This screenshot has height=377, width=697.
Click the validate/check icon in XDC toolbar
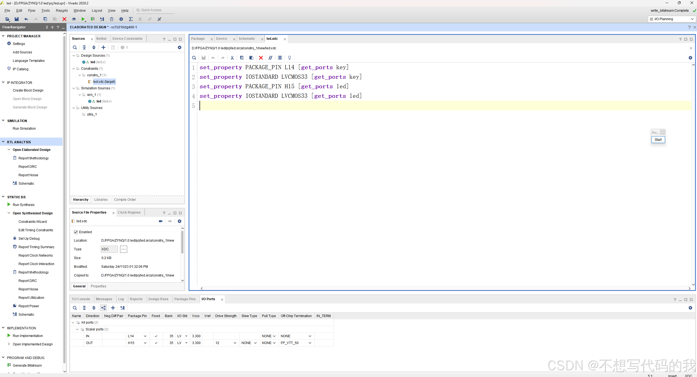tap(289, 57)
